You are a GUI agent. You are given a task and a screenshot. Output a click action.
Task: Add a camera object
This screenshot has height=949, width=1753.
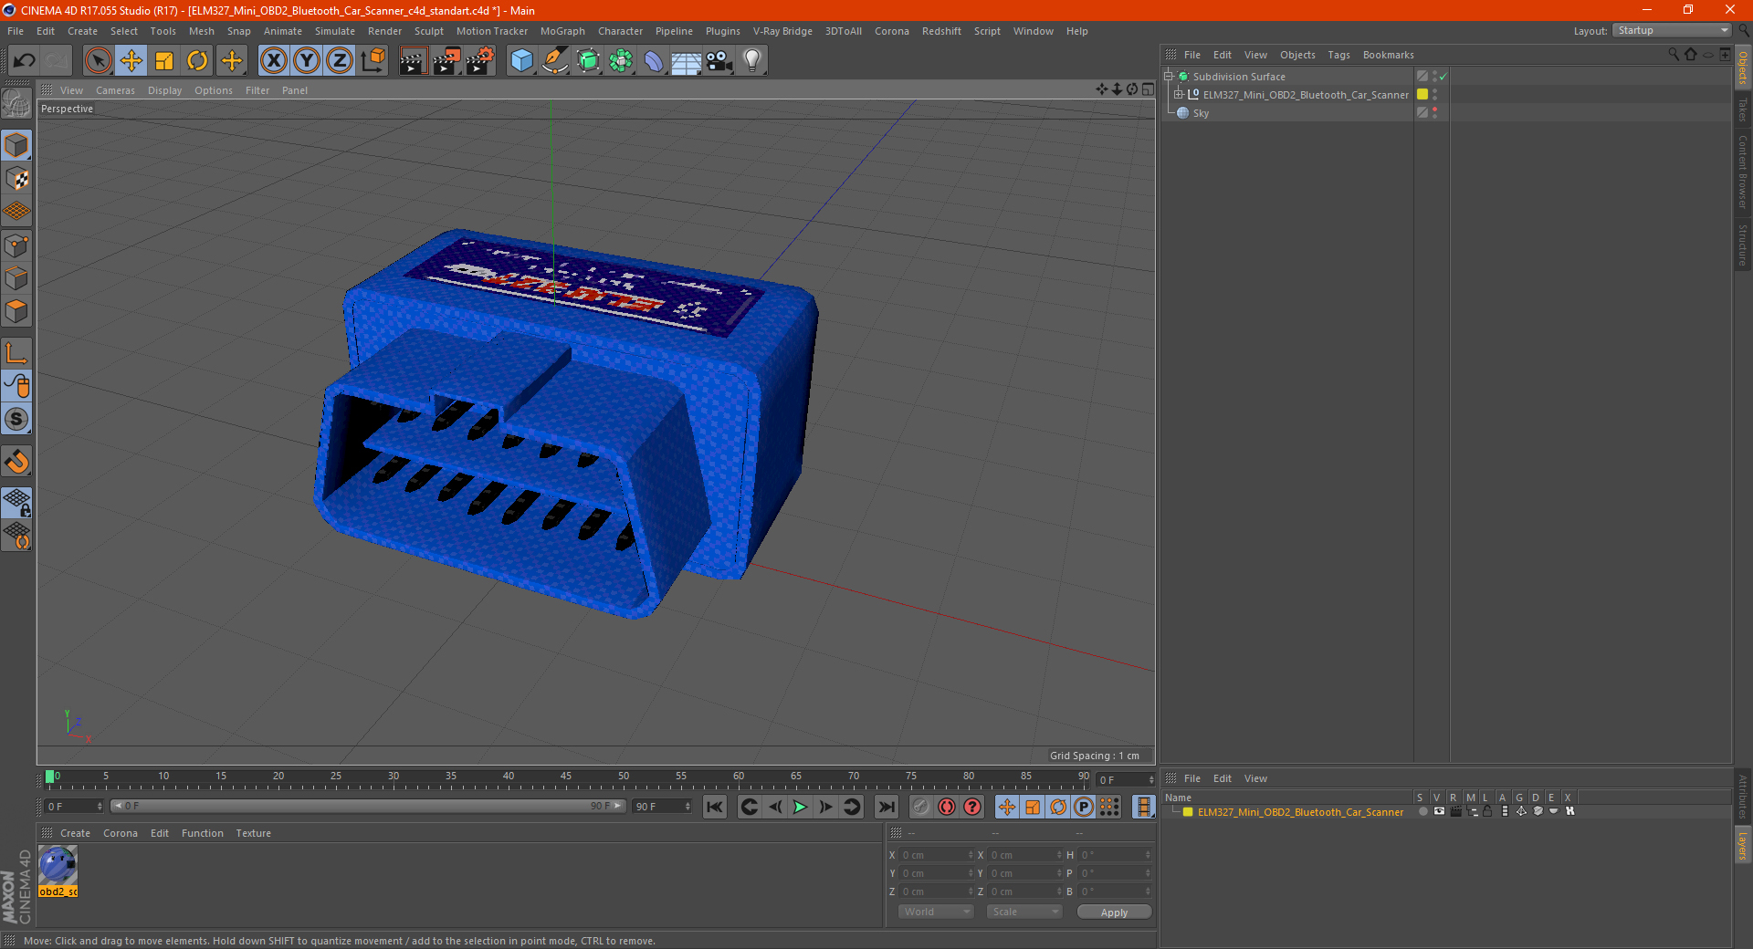click(719, 61)
